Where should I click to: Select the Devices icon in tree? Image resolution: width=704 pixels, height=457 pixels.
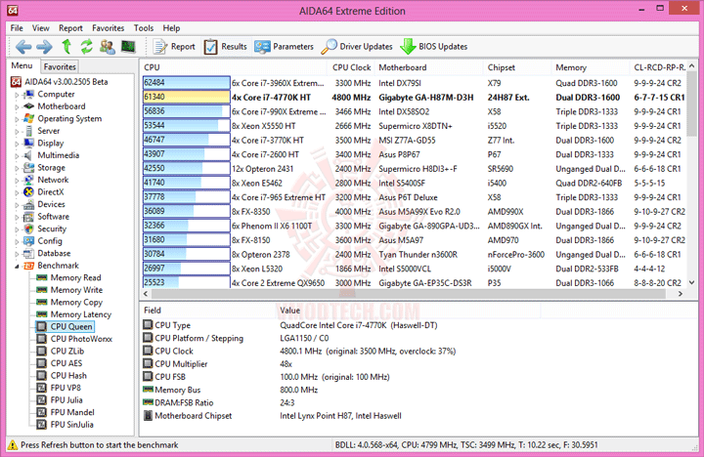click(28, 204)
